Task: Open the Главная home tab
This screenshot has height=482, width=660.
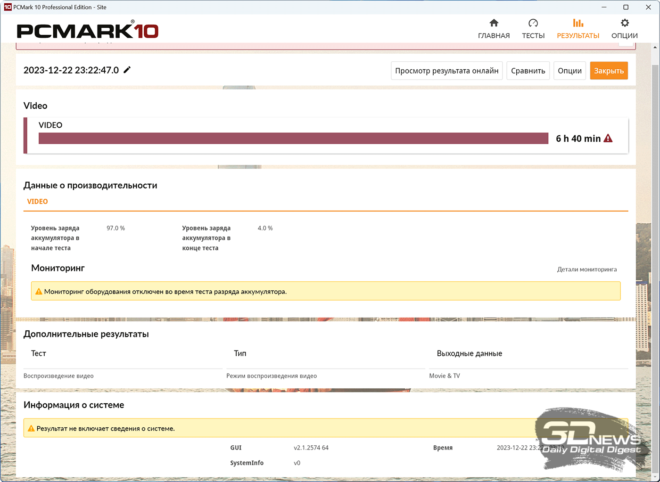Action: (x=494, y=29)
